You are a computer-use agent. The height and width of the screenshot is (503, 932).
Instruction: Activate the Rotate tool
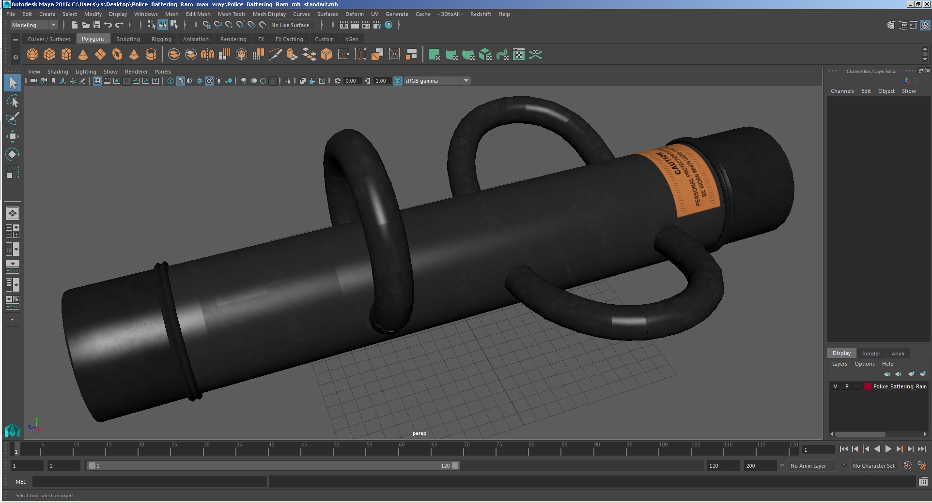click(x=13, y=155)
